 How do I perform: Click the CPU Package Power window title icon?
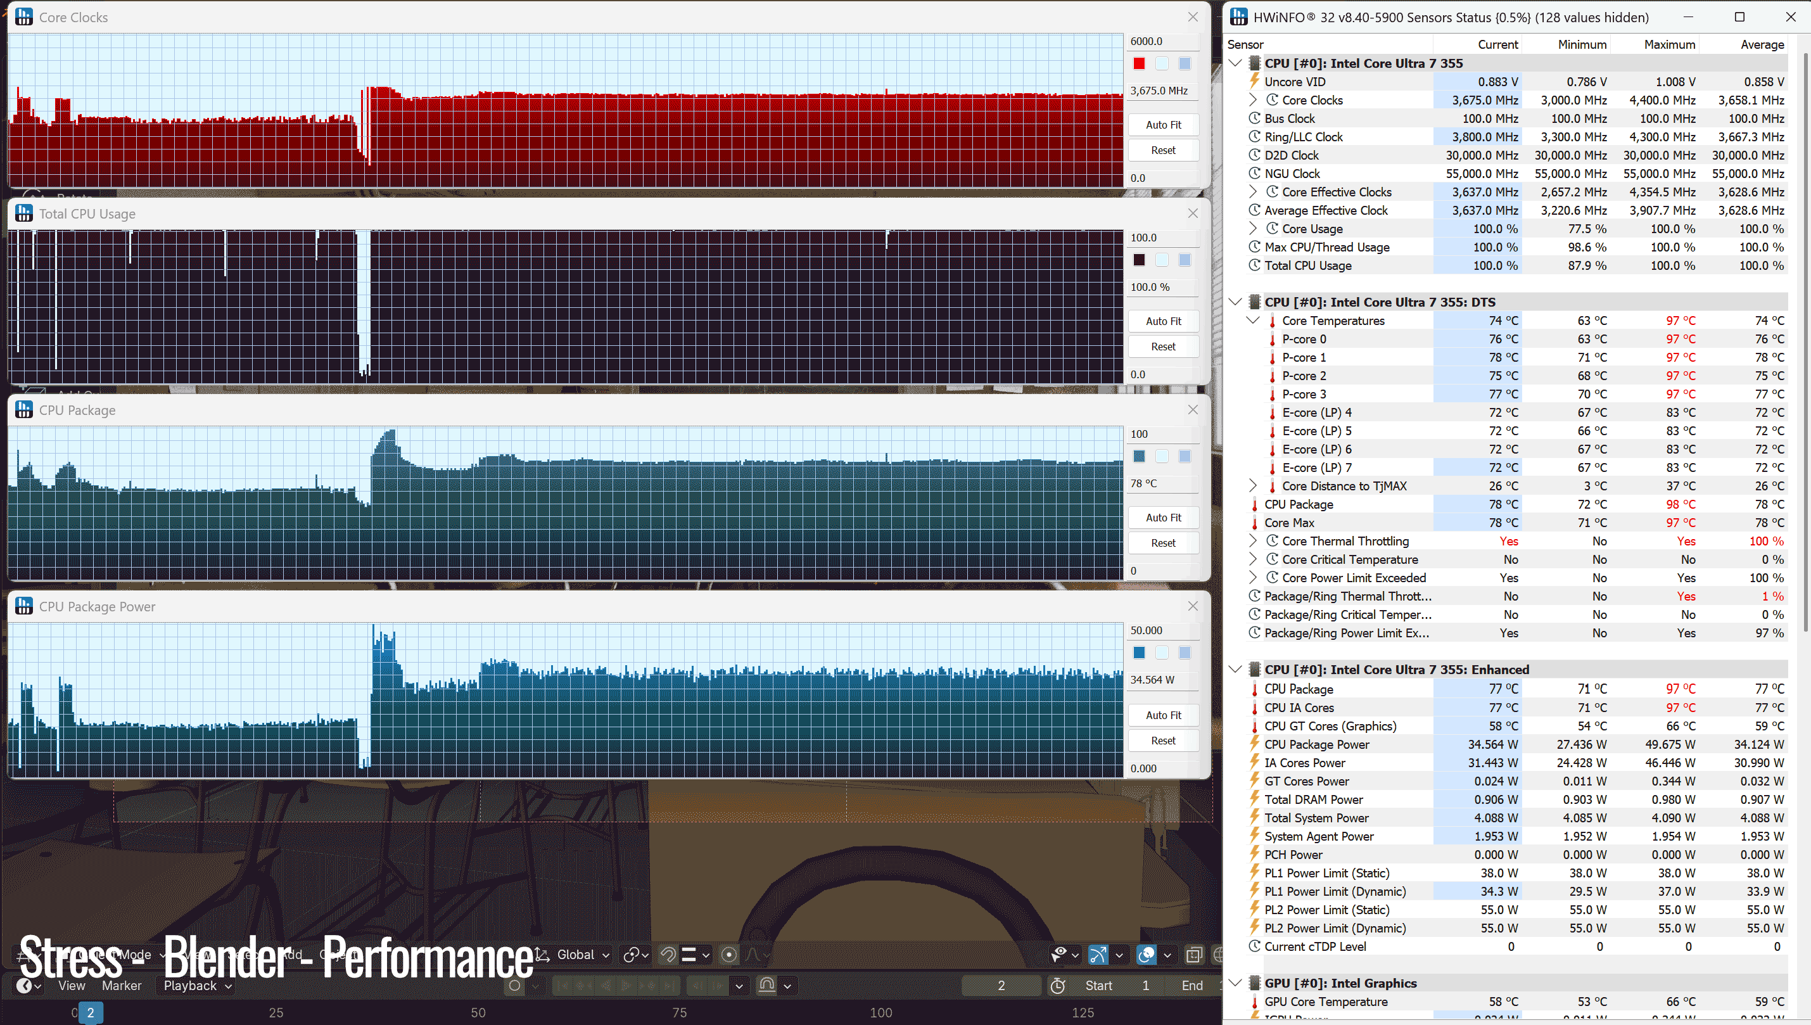24,606
